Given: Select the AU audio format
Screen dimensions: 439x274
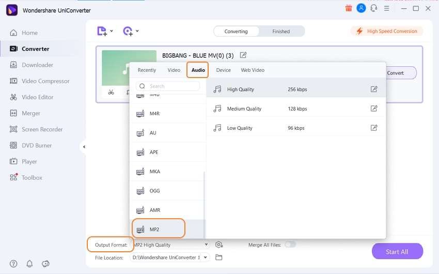Looking at the screenshot, I should [x=168, y=133].
